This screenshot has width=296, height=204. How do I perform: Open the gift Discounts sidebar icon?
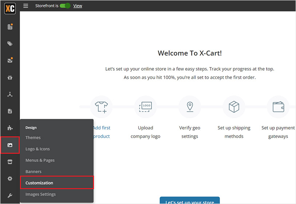[x=10, y=77]
